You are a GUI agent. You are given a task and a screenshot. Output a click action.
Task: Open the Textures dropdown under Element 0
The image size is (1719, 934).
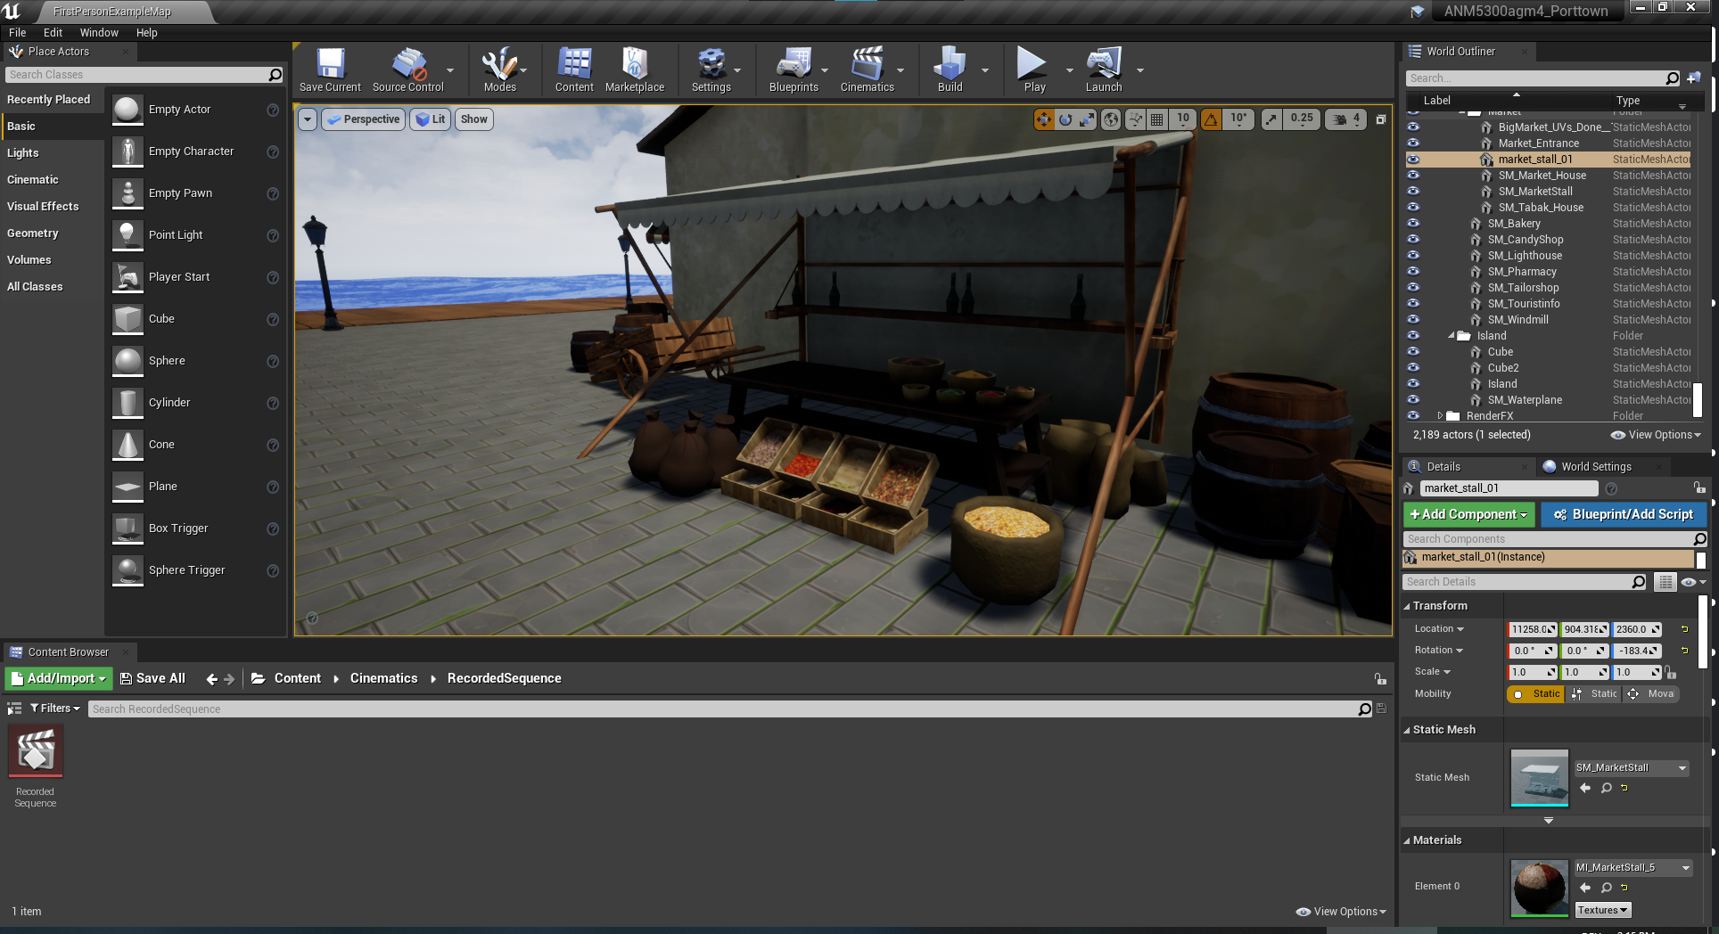point(1603,910)
